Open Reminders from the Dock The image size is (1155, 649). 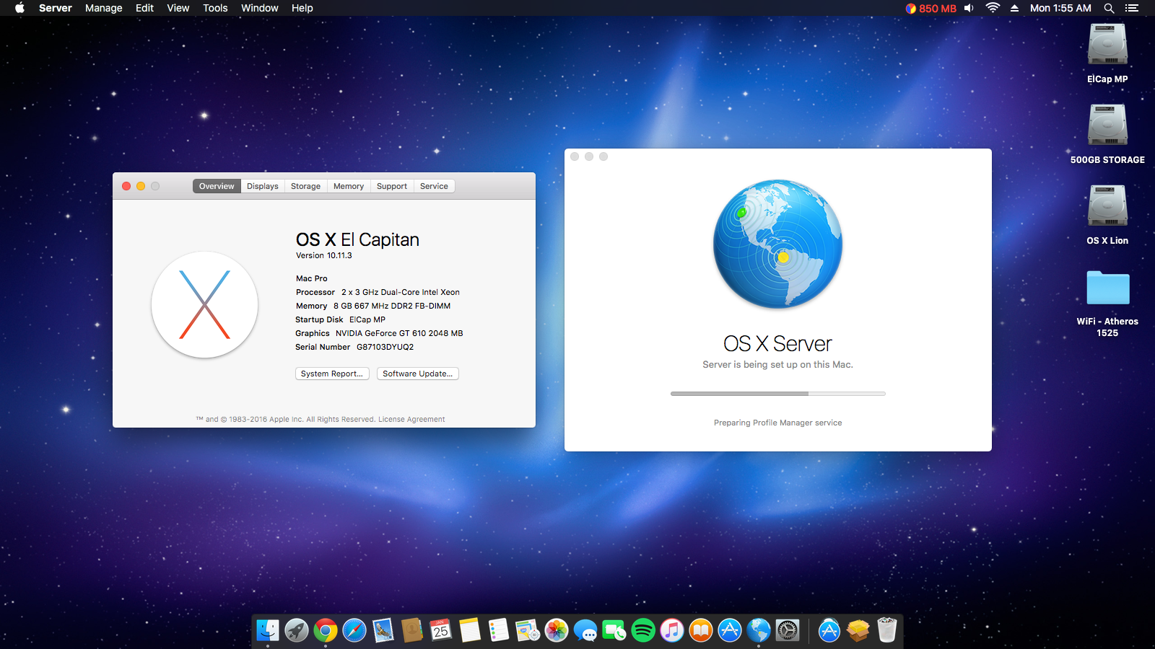point(499,631)
